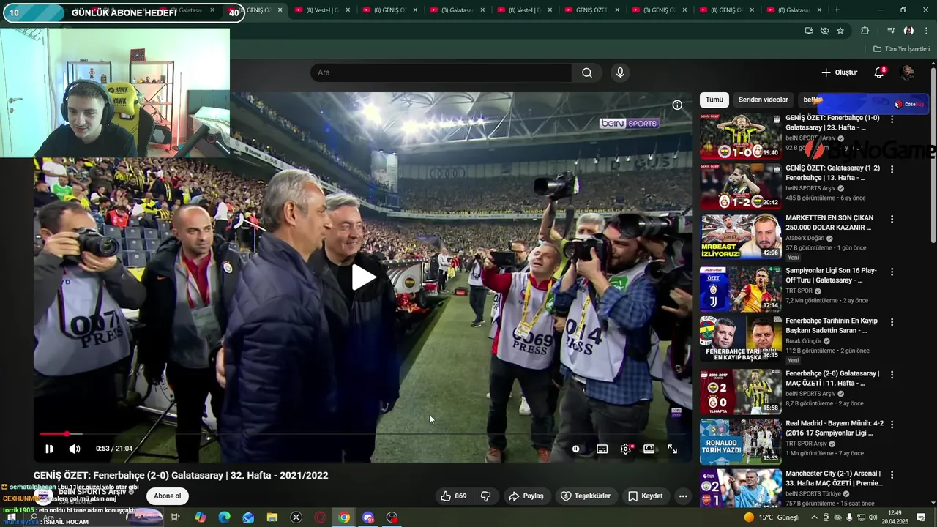Open options for Galatasaray (1-2) Fenerbahçe video

click(x=892, y=169)
